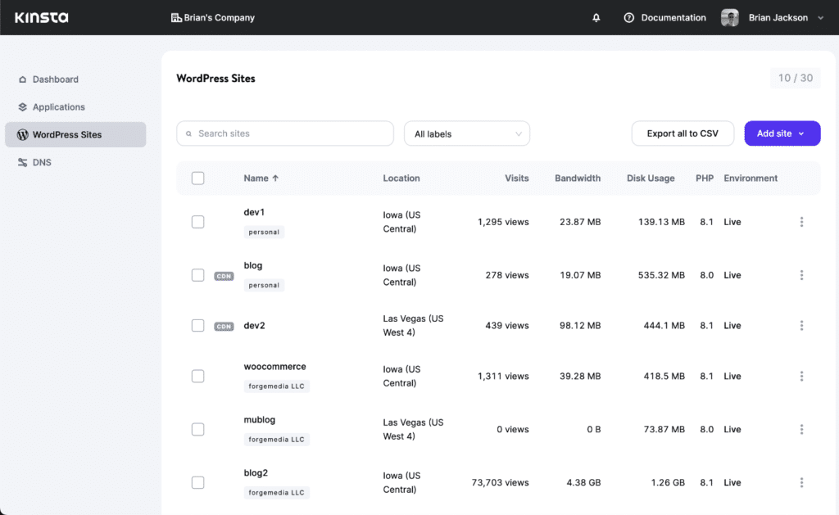
Task: Click the CDN badge on dev2 row
Action: pyautogui.click(x=224, y=326)
